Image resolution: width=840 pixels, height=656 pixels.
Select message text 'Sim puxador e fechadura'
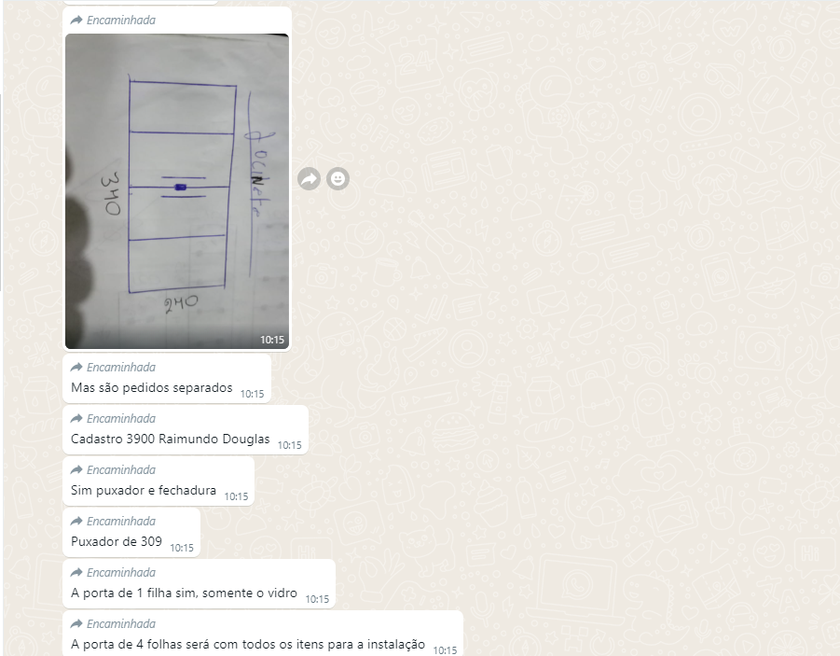[x=144, y=490]
